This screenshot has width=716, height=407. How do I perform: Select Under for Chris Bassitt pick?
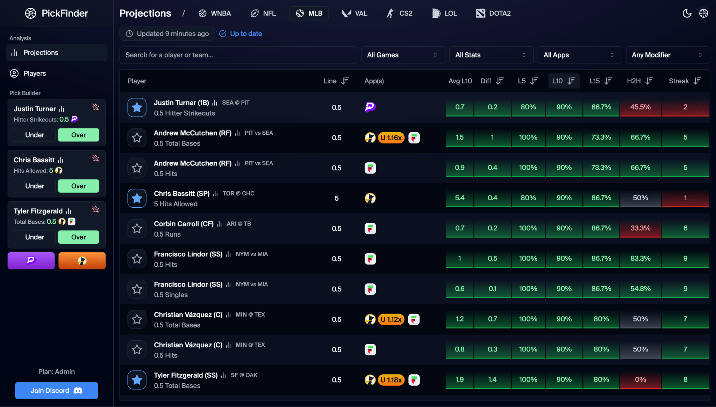tap(35, 186)
